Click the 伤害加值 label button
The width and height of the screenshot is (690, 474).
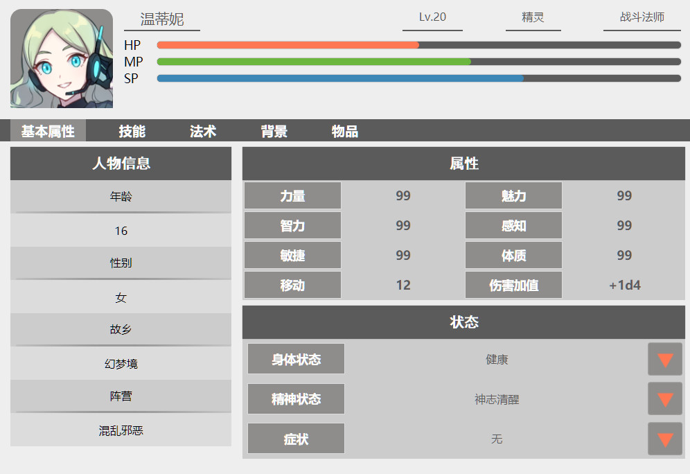513,285
